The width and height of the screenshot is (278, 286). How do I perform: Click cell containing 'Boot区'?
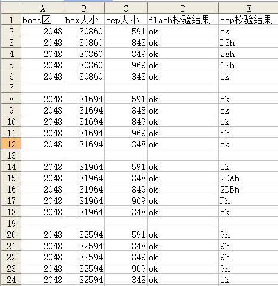point(42,20)
